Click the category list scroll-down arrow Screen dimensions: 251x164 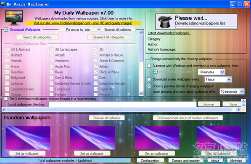click(x=141, y=93)
